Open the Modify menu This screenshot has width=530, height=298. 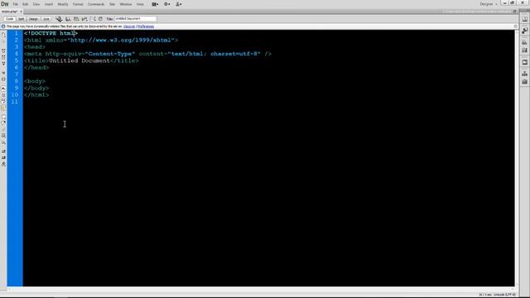click(x=63, y=4)
